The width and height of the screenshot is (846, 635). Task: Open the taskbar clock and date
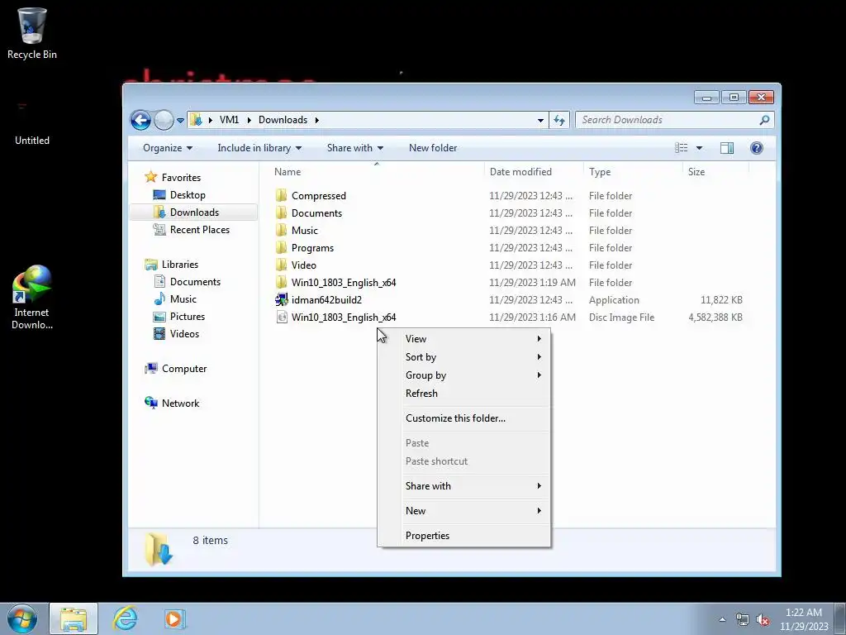point(803,619)
